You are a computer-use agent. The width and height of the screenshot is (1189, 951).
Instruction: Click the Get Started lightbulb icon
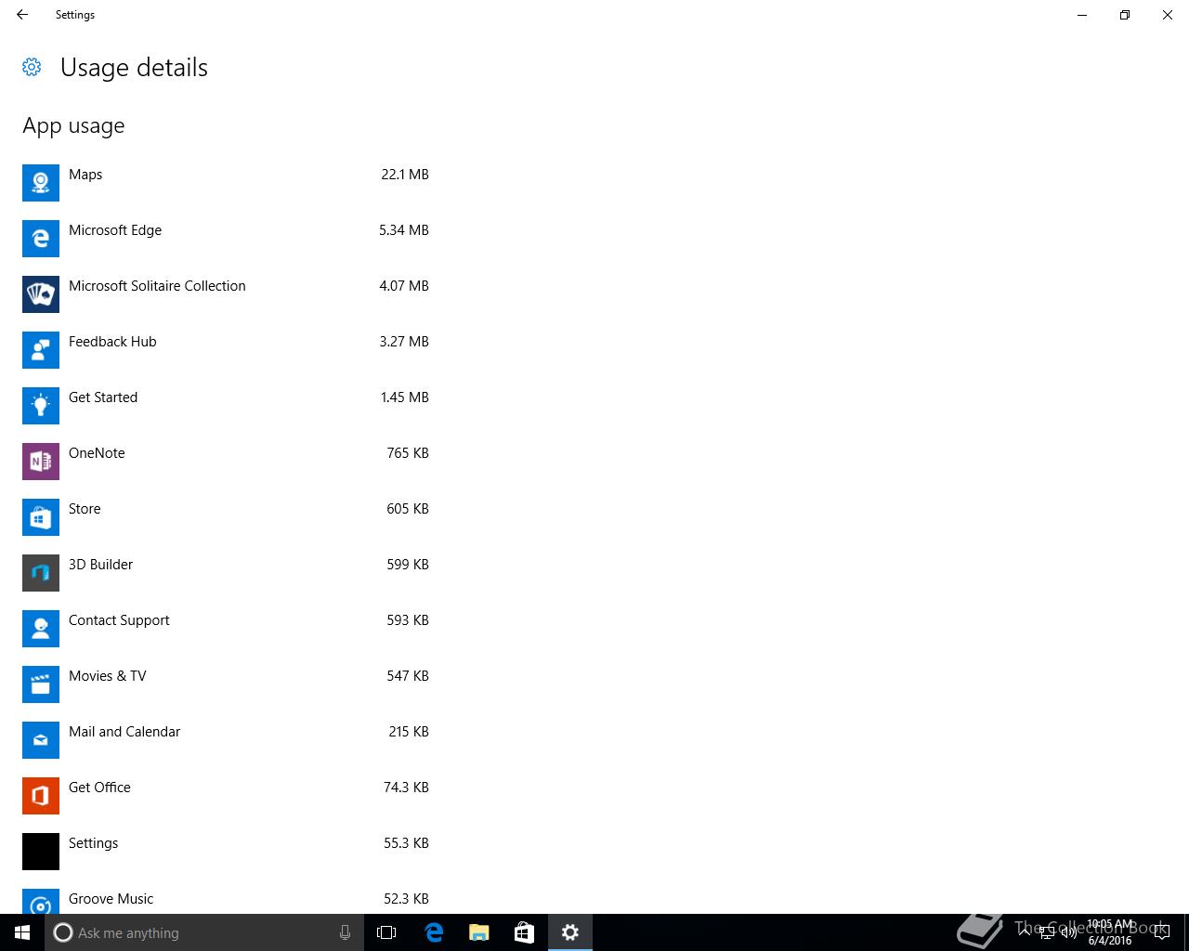pyautogui.click(x=41, y=406)
